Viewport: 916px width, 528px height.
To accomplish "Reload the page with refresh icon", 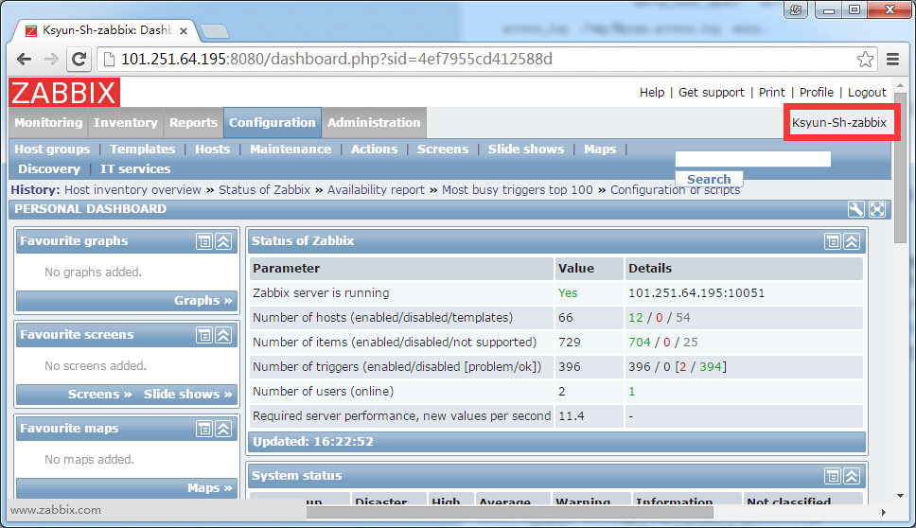I will point(79,59).
